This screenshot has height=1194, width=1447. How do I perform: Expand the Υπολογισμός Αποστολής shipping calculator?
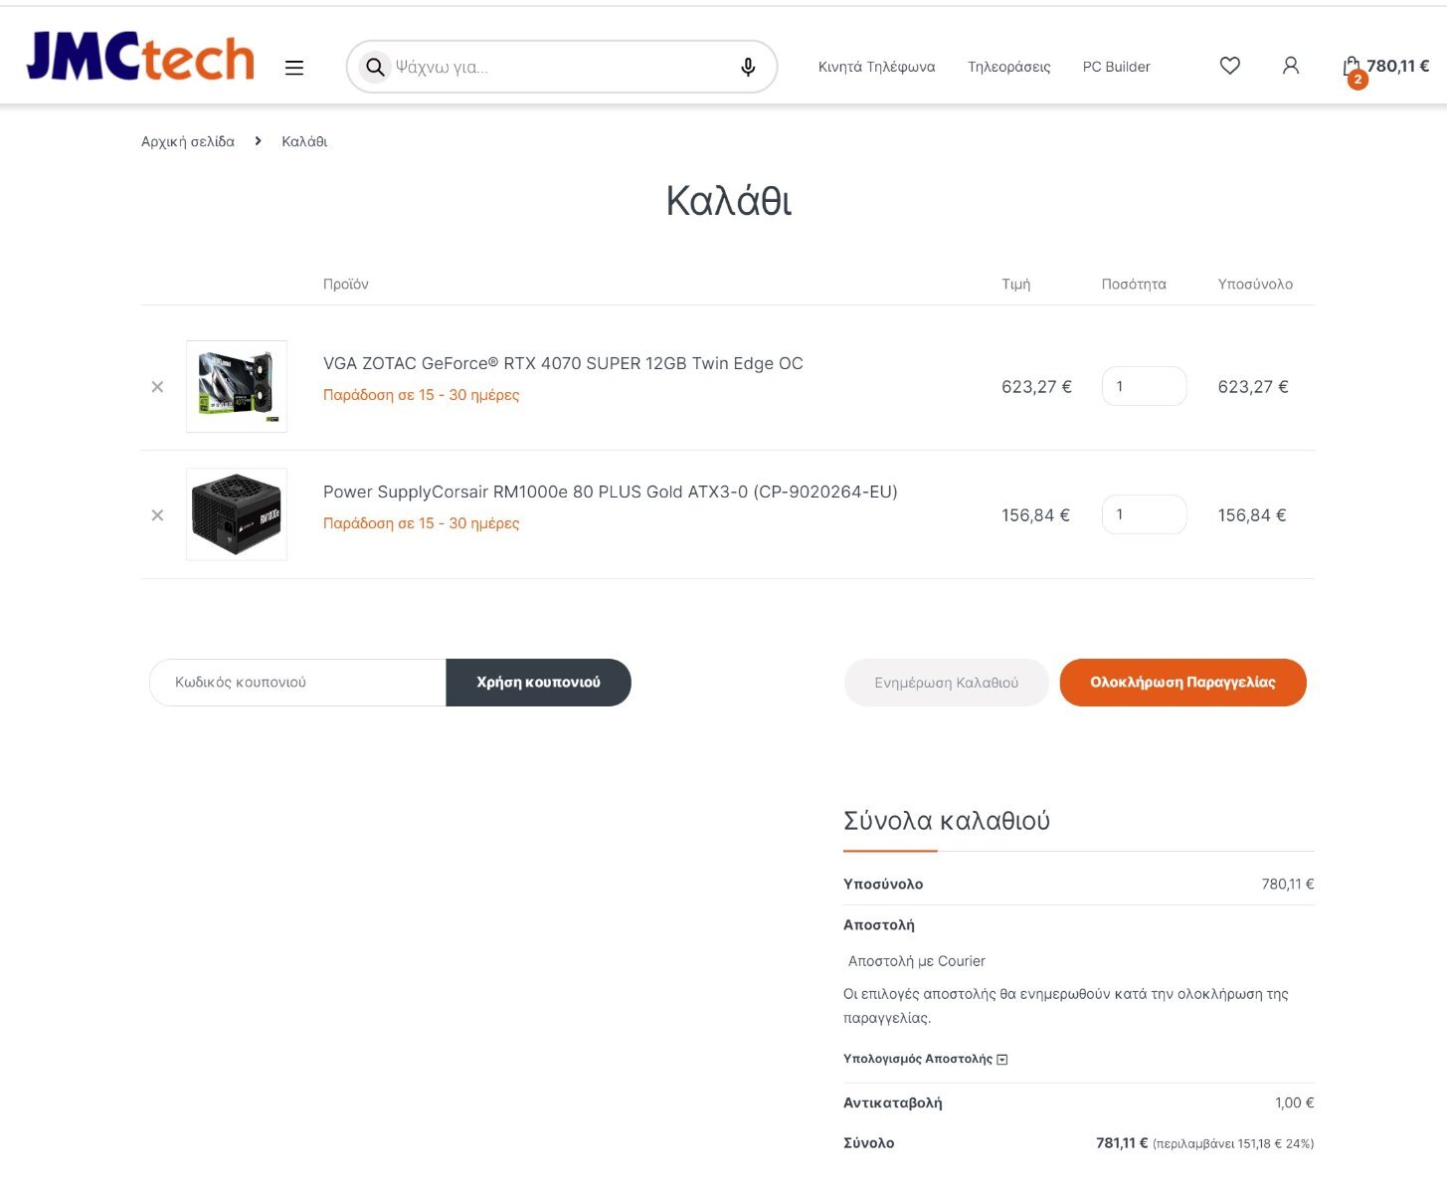click(x=926, y=1059)
